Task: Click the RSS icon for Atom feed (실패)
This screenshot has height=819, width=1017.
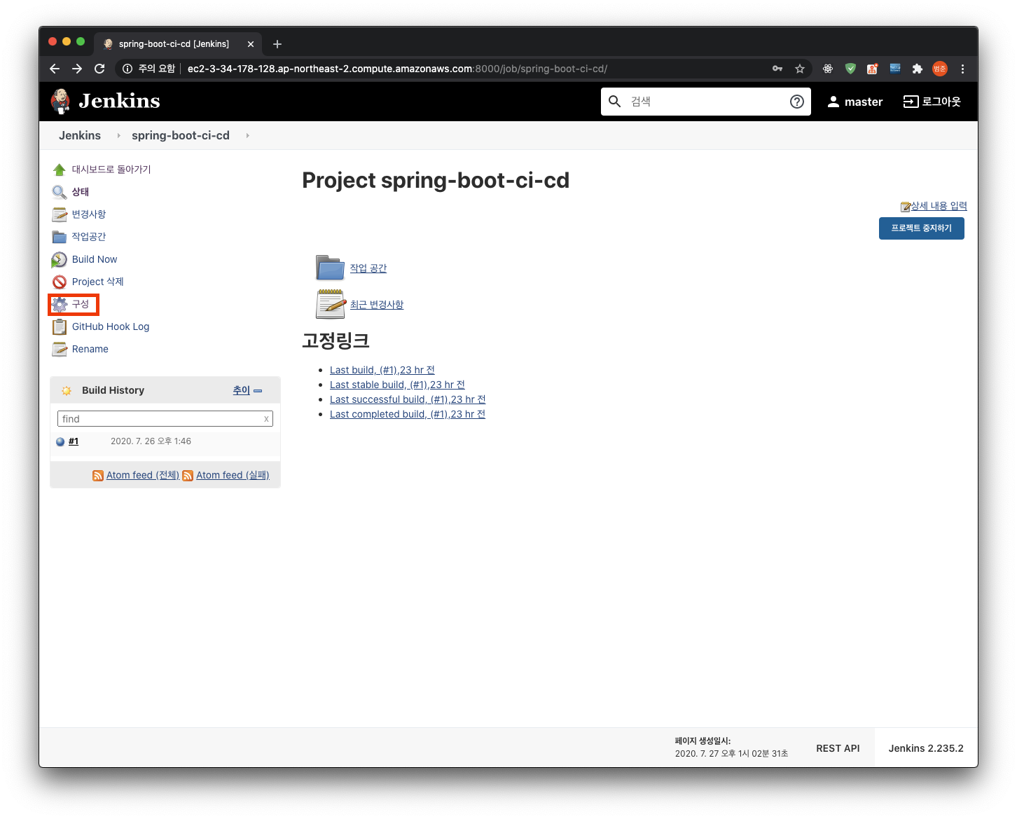Action: coord(188,476)
